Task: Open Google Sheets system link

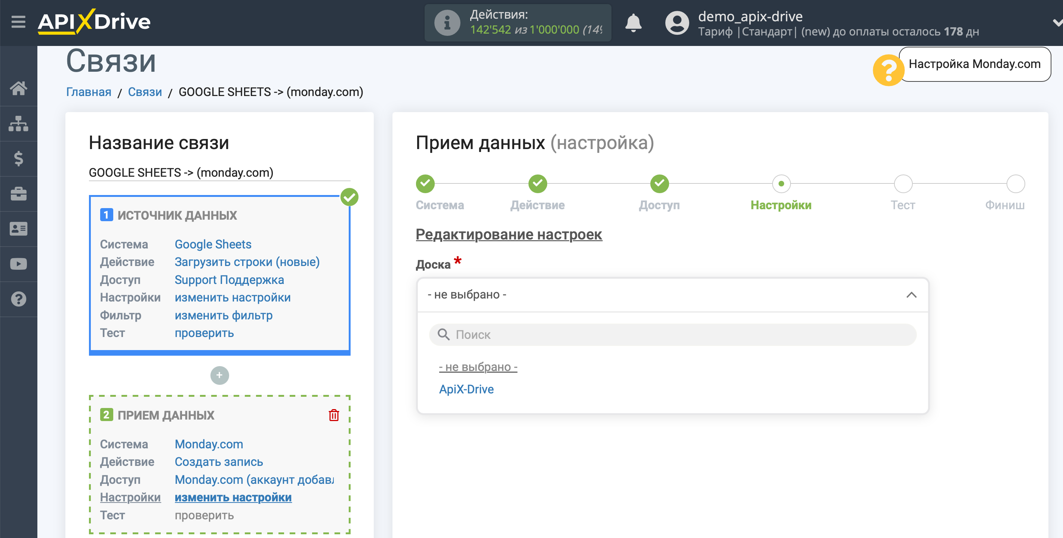Action: [x=213, y=244]
